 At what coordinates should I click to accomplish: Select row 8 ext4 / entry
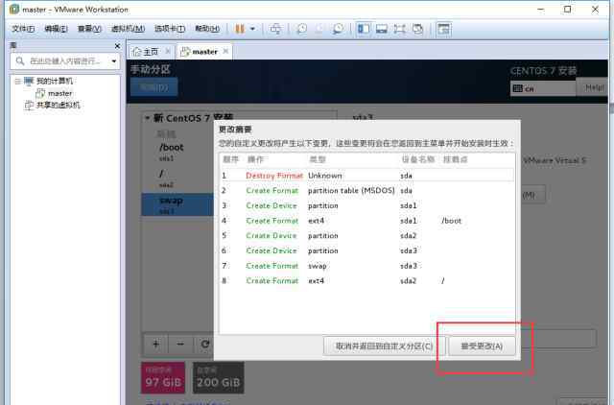(366, 281)
